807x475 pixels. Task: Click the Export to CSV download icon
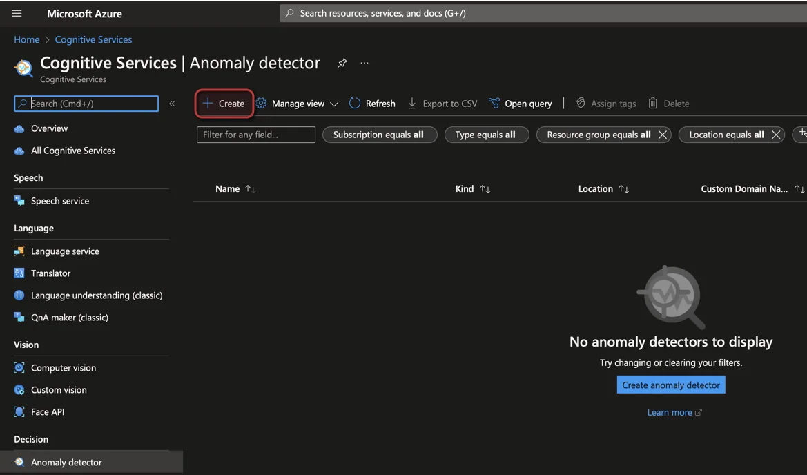(x=411, y=104)
